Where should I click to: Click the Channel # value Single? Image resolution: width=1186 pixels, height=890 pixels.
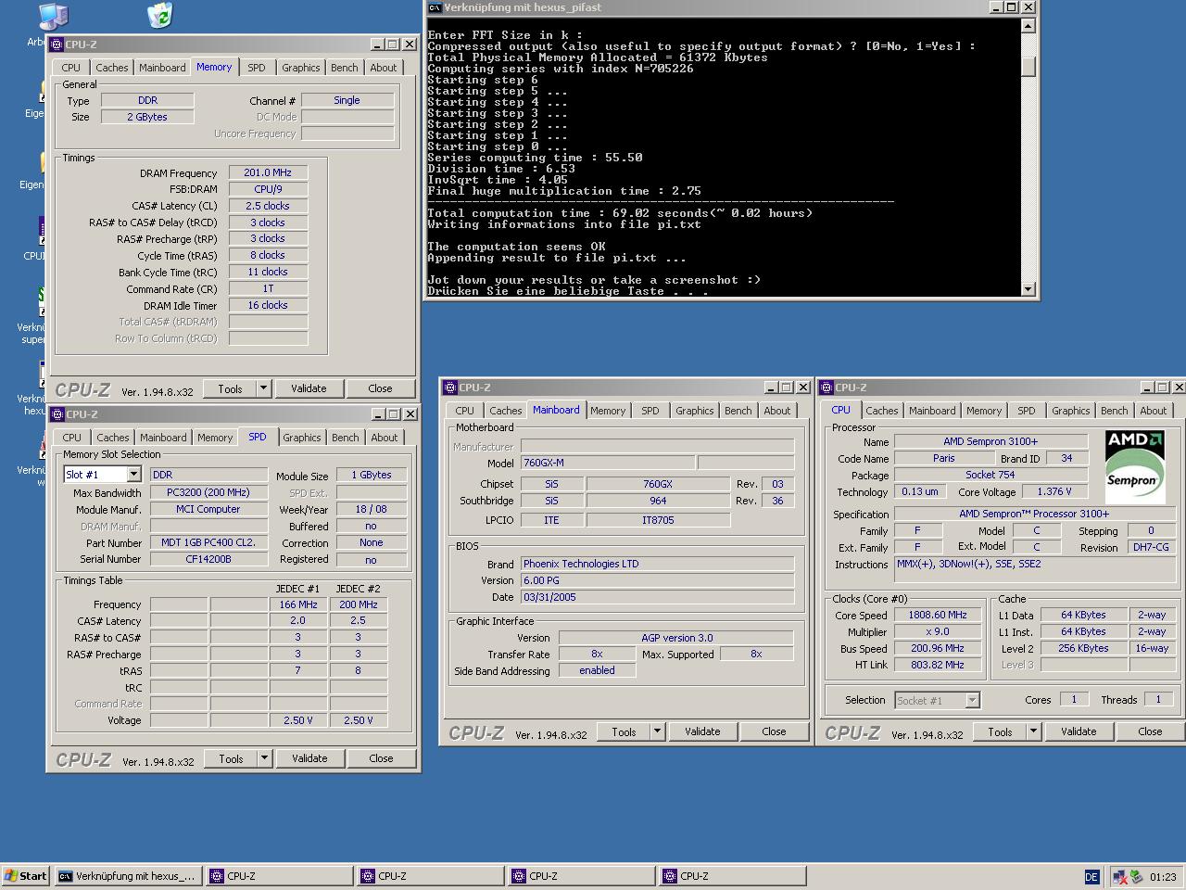pyautogui.click(x=347, y=100)
